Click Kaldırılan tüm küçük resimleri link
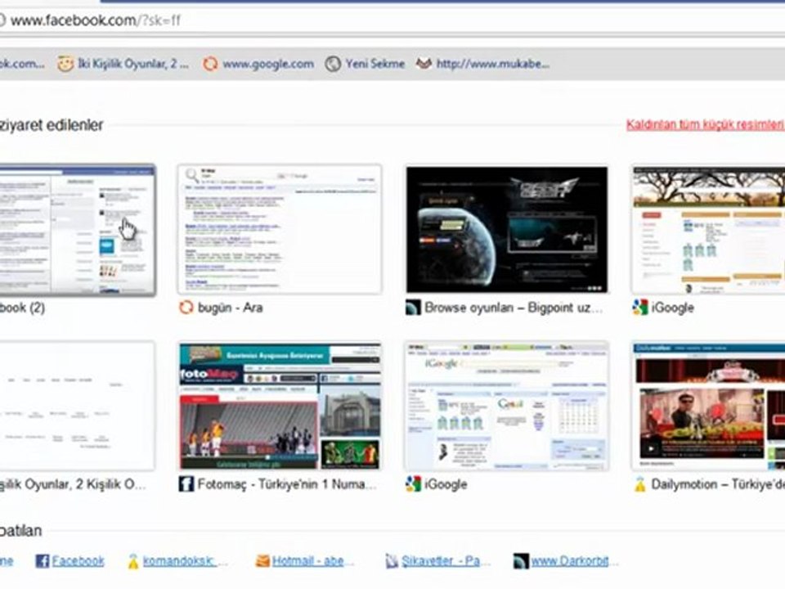This screenshot has width=785, height=589. coord(706,124)
